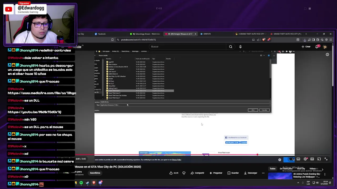Sort files by the Nombre column header

click(108, 59)
